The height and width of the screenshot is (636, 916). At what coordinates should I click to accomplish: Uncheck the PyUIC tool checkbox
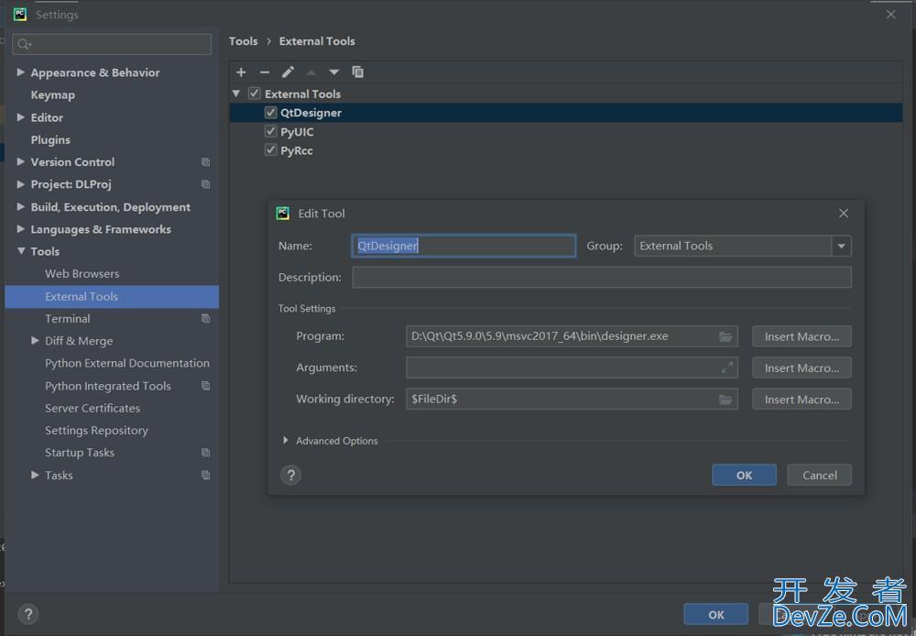270,132
